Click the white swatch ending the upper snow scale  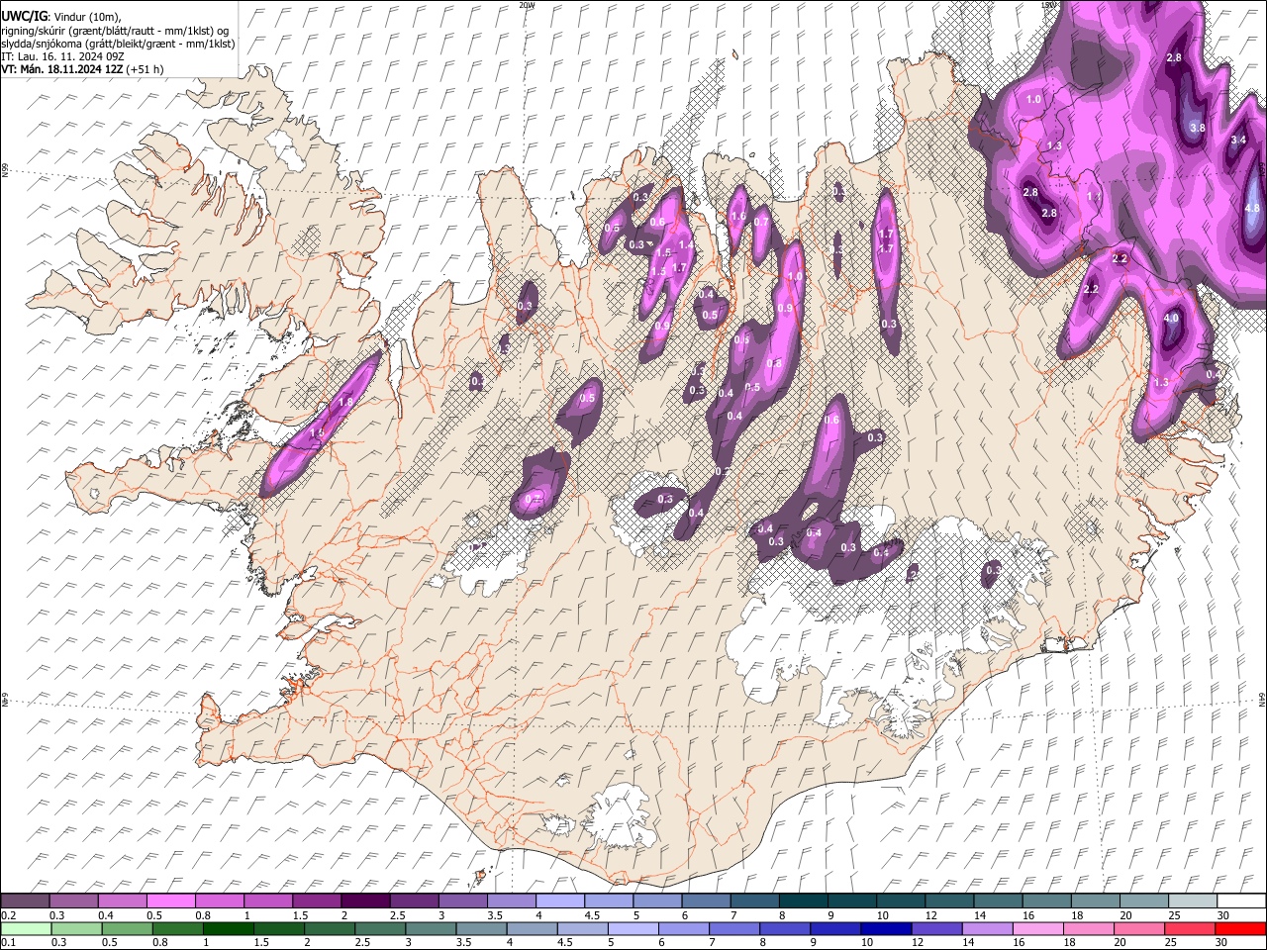pos(1239,901)
